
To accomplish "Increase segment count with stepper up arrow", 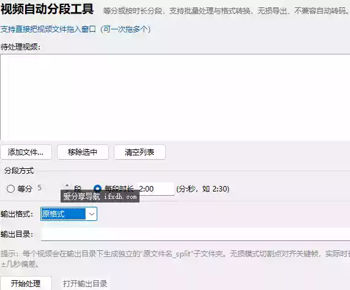I will [x=67, y=185].
